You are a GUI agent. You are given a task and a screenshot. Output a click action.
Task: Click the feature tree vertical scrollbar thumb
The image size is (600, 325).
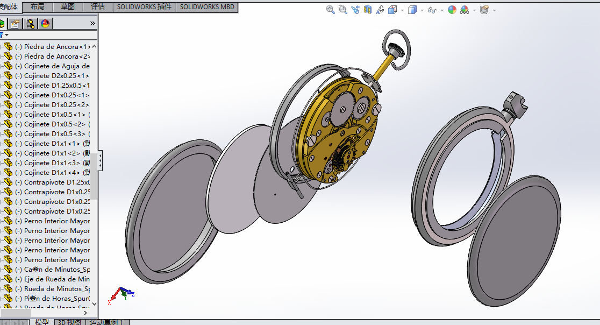click(x=94, y=176)
